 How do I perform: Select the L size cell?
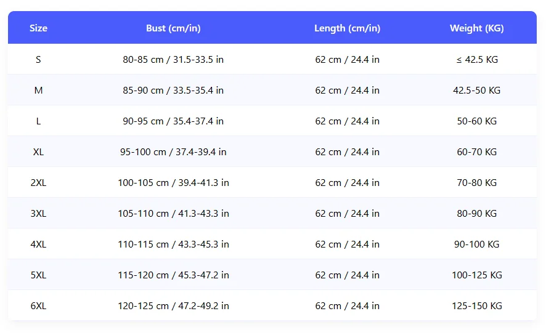point(38,121)
